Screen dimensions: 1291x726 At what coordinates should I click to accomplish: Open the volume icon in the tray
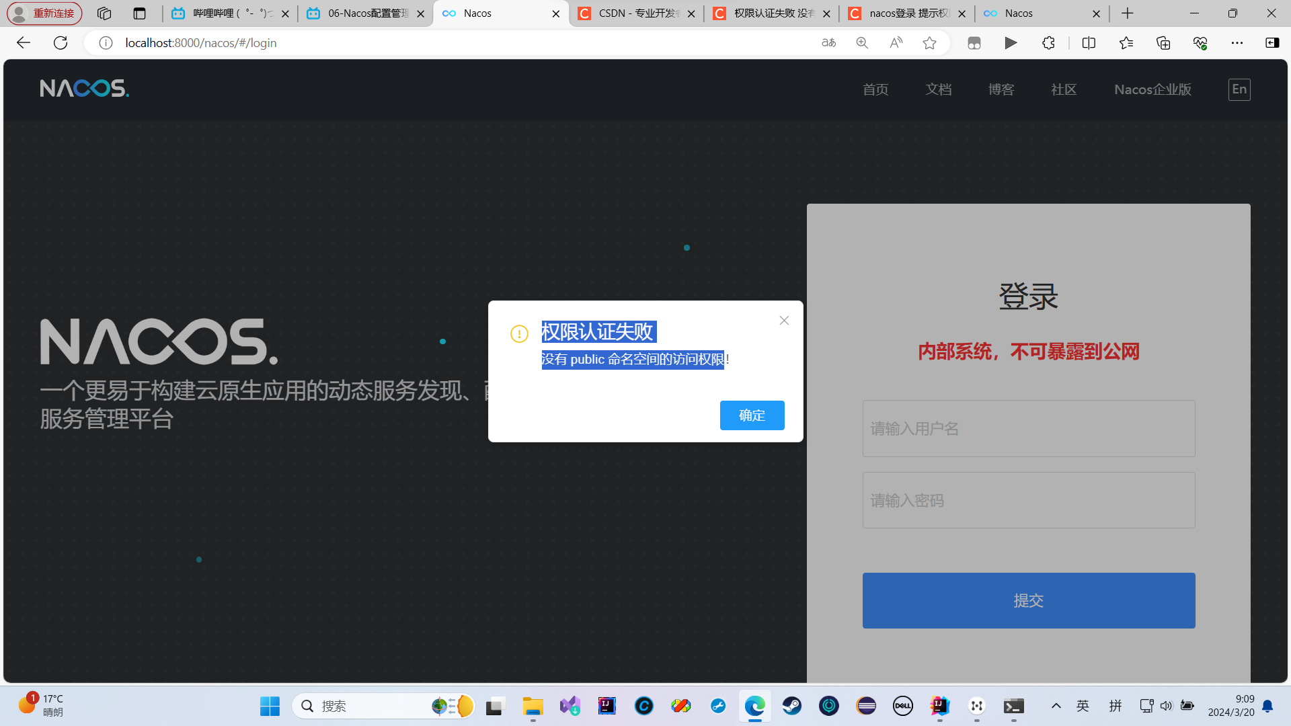tap(1167, 706)
